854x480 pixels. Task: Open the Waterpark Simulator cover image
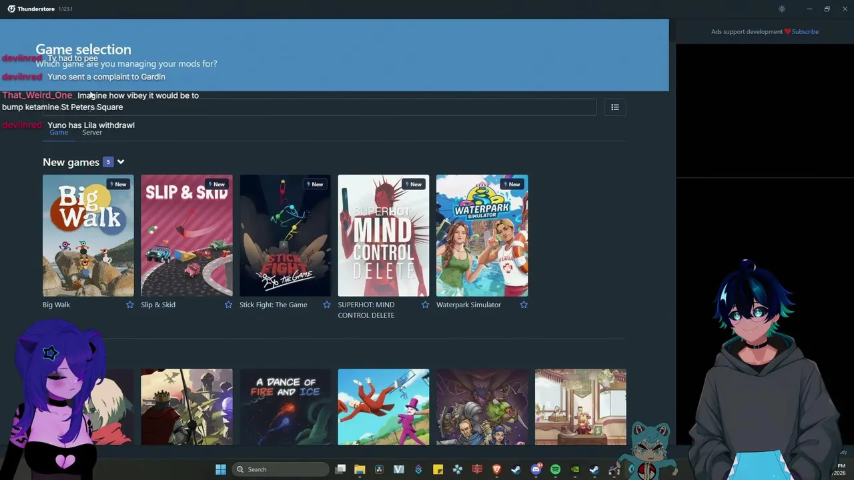pyautogui.click(x=482, y=235)
